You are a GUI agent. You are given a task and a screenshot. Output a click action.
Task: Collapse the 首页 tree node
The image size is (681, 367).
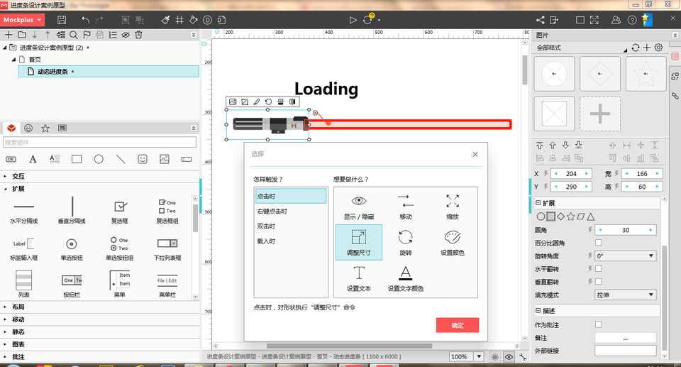click(x=13, y=60)
